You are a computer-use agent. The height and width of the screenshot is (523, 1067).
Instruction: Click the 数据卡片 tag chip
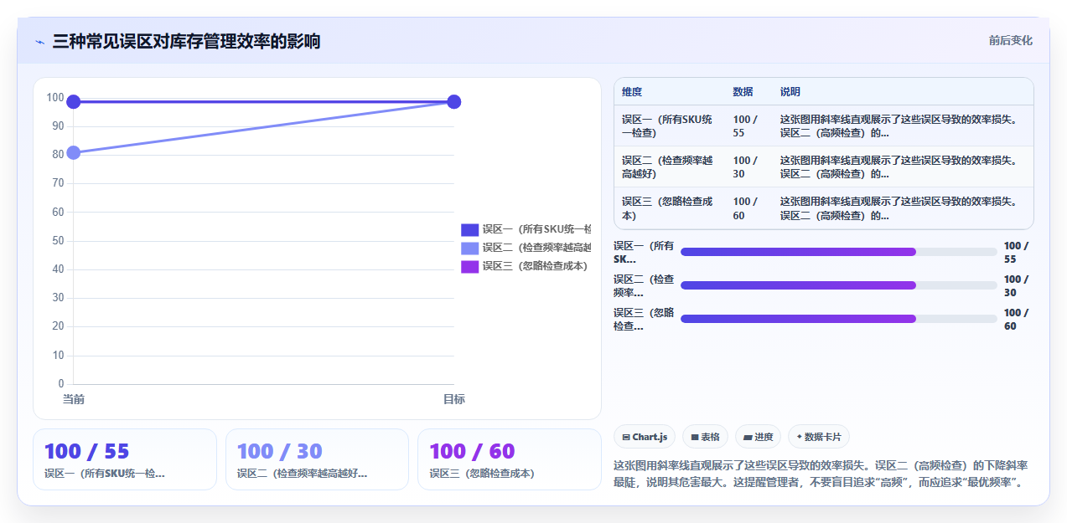pyautogui.click(x=819, y=437)
